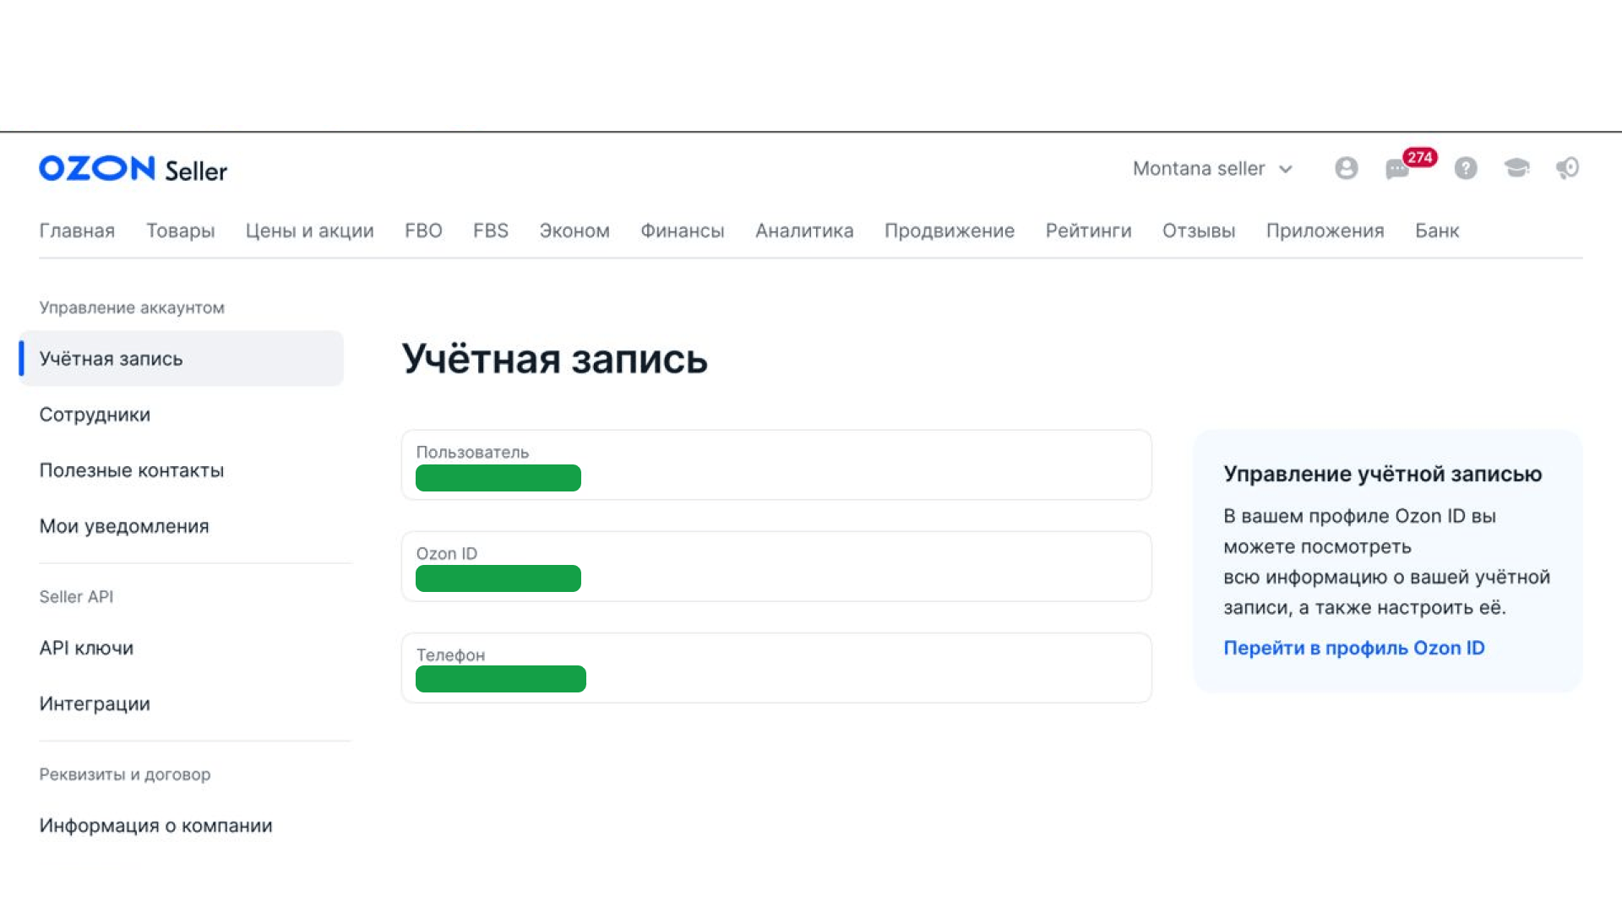
Task: Open Продвижение menu
Action: [950, 231]
